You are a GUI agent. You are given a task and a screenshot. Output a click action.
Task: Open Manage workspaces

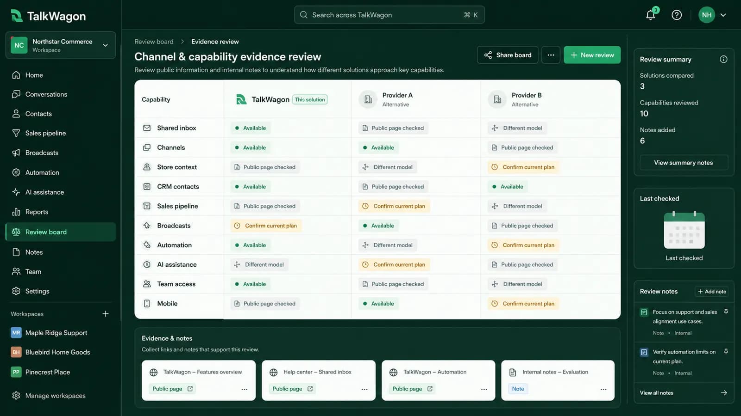(x=49, y=396)
